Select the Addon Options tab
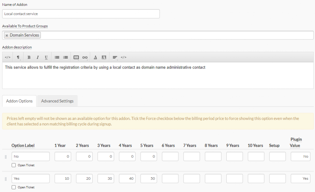 click(x=19, y=101)
